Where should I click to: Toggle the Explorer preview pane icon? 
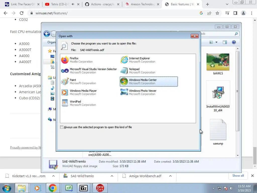coord(225,42)
